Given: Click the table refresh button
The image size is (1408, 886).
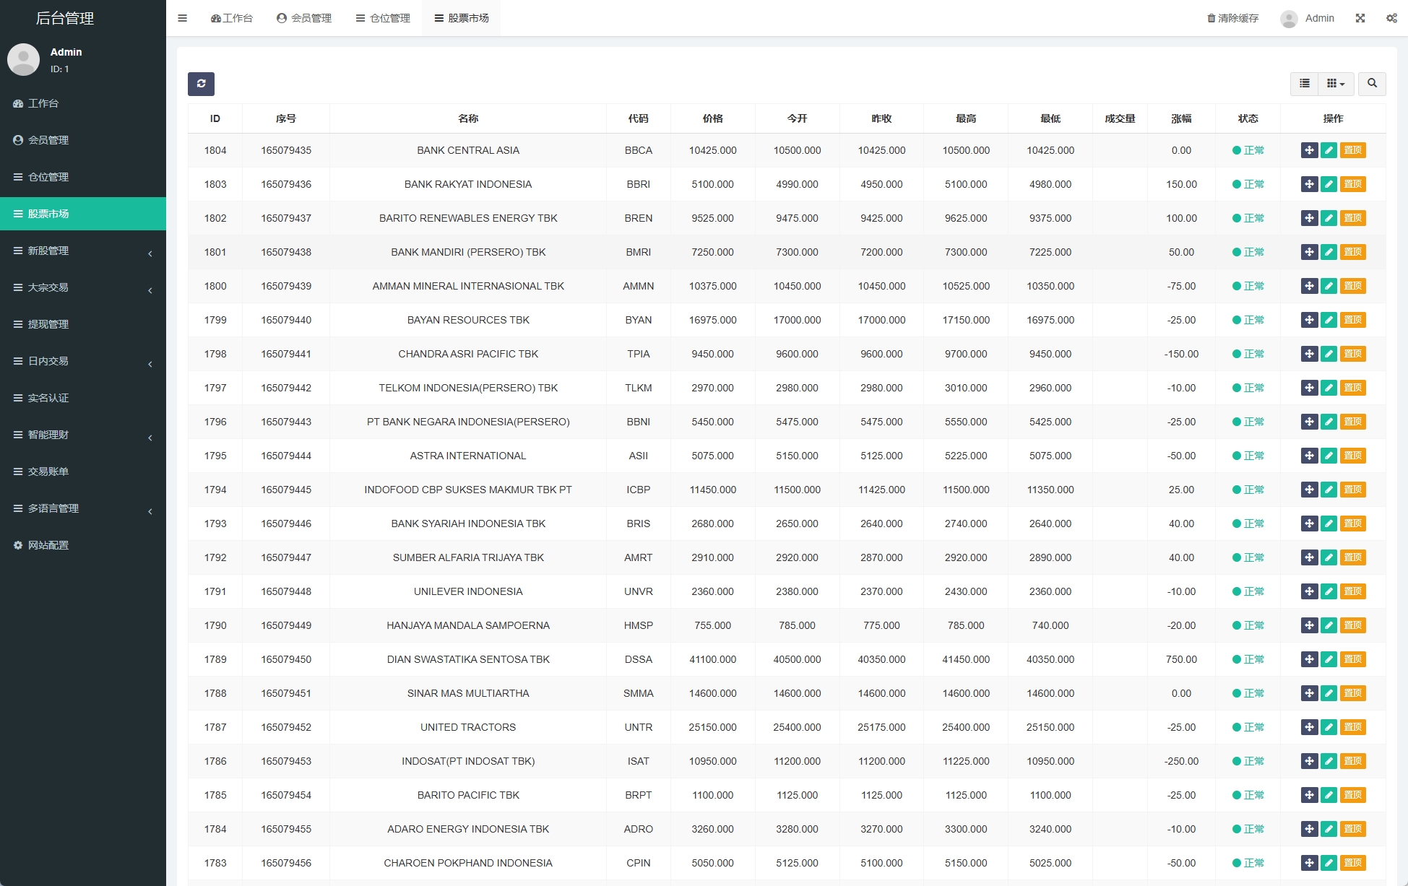Looking at the screenshot, I should coord(201,84).
